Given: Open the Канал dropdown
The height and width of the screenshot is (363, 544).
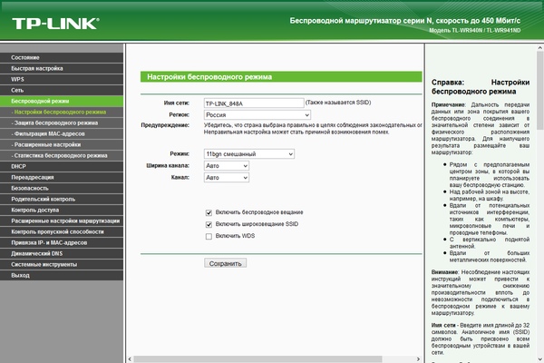Looking at the screenshot, I should pos(226,178).
